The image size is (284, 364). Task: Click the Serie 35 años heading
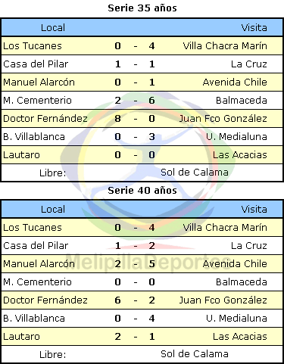(142, 8)
